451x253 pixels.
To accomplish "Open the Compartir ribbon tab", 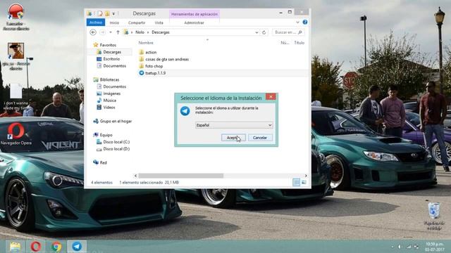I will pyautogui.click(x=137, y=22).
